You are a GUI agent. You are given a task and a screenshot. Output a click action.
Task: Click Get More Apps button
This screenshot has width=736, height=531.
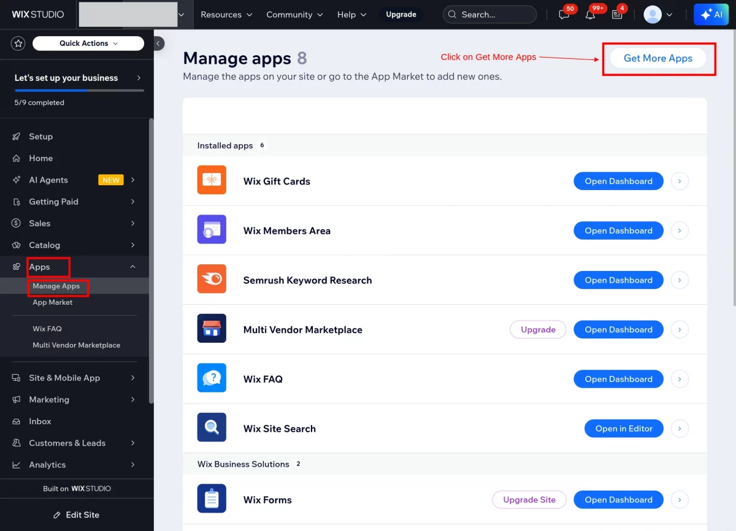click(x=658, y=58)
